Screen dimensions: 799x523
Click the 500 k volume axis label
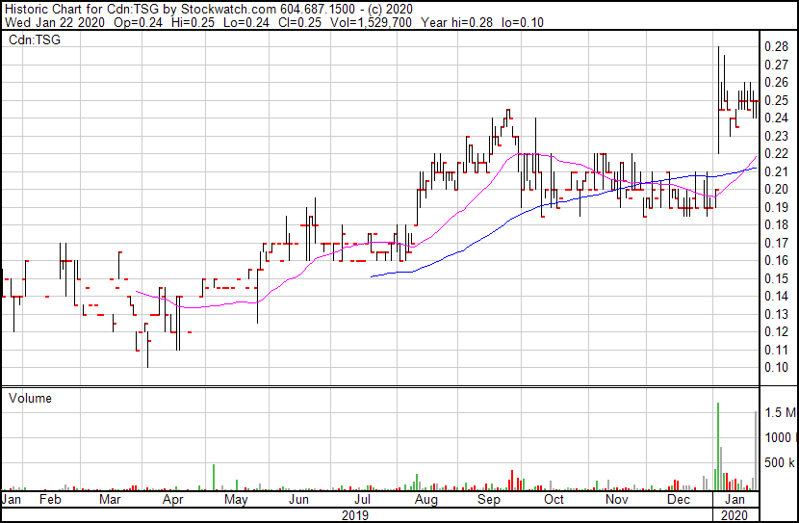[779, 462]
